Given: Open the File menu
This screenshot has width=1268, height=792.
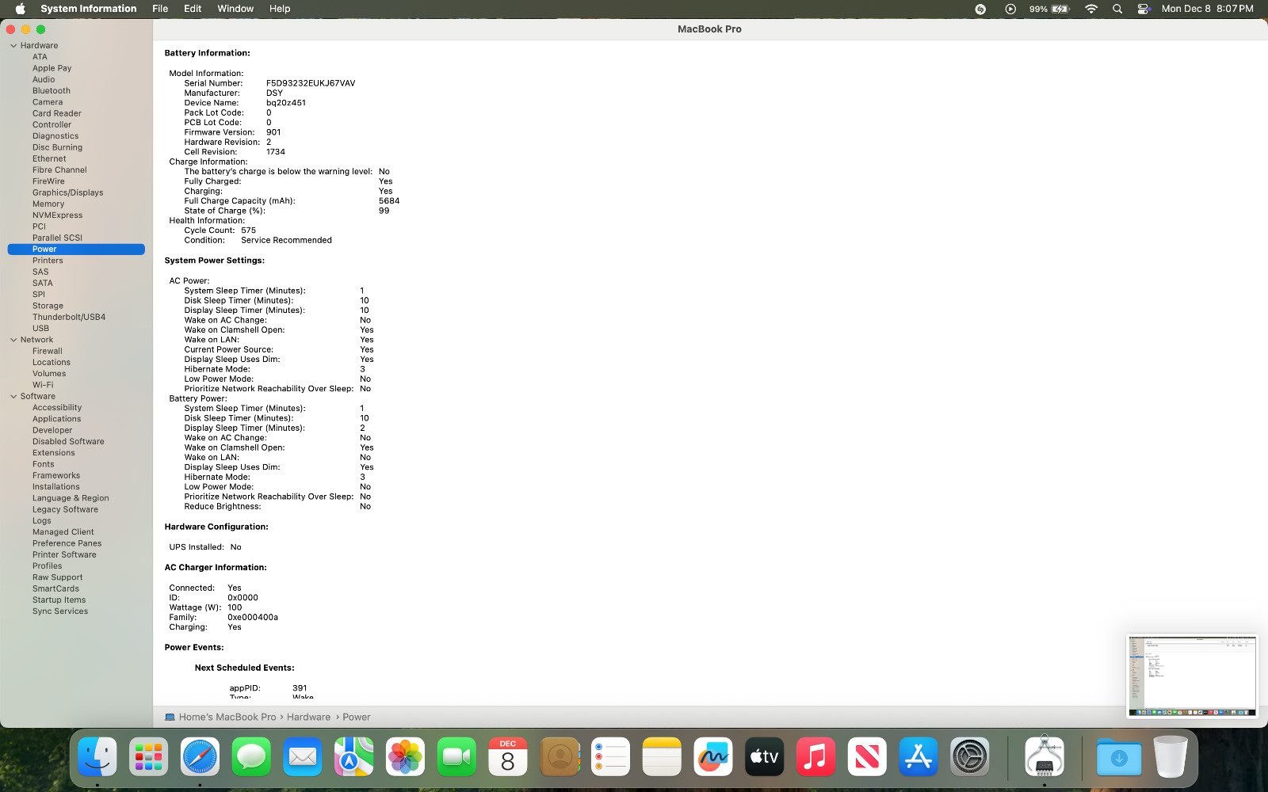Looking at the screenshot, I should [160, 9].
